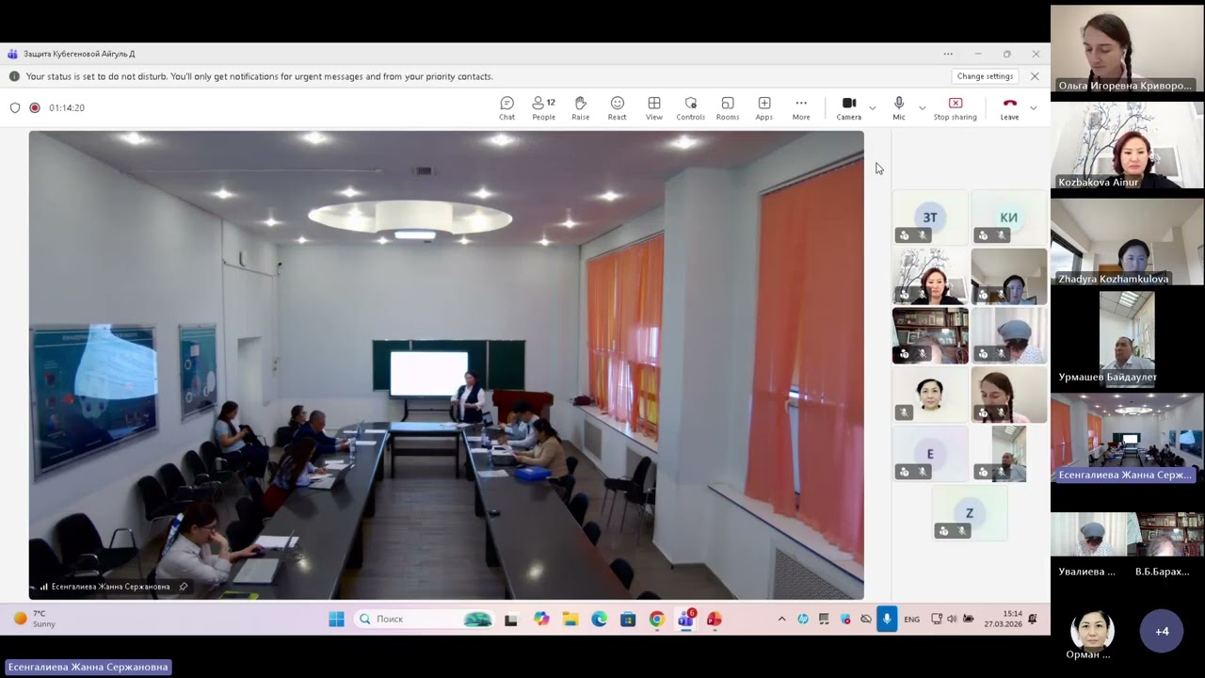This screenshot has height=678, width=1205.
Task: Raise your hand in the meeting
Action: point(580,108)
